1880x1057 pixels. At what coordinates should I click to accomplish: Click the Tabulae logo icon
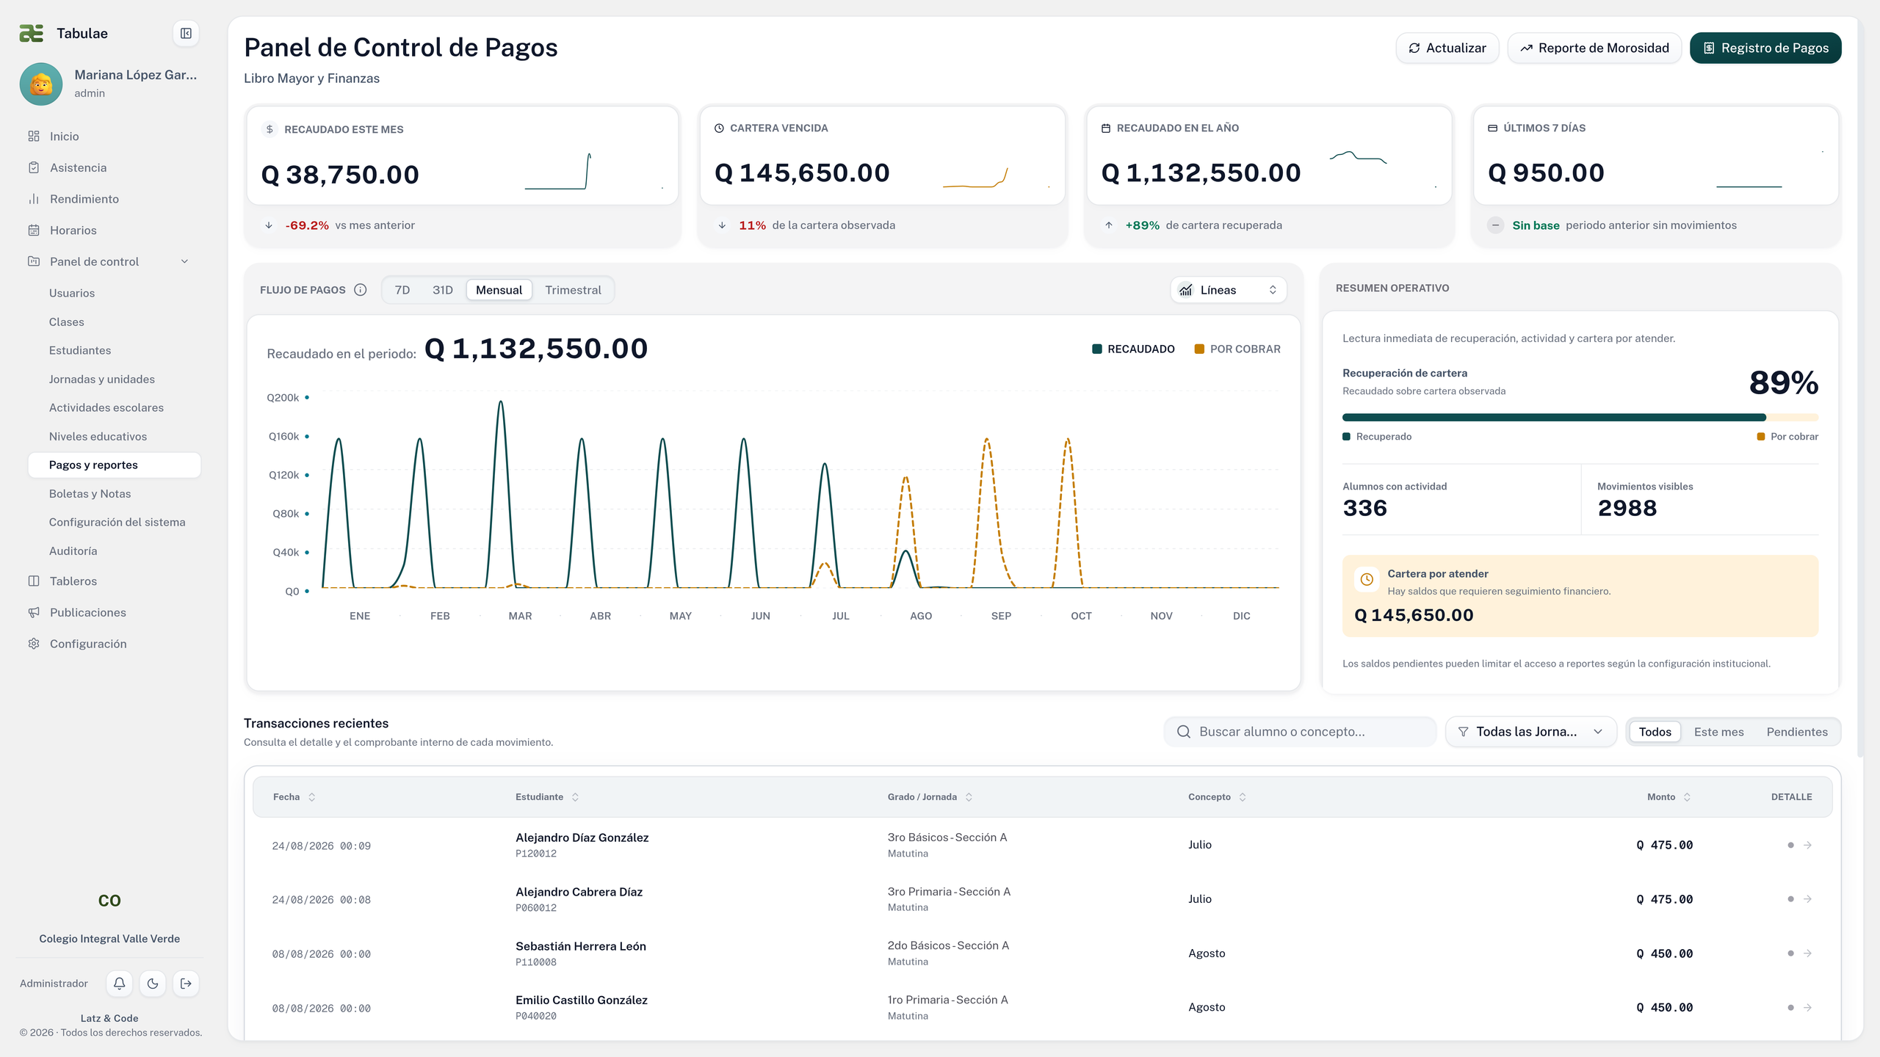tap(32, 33)
